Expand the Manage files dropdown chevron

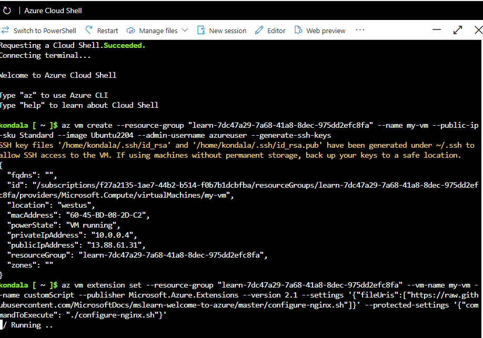point(185,30)
